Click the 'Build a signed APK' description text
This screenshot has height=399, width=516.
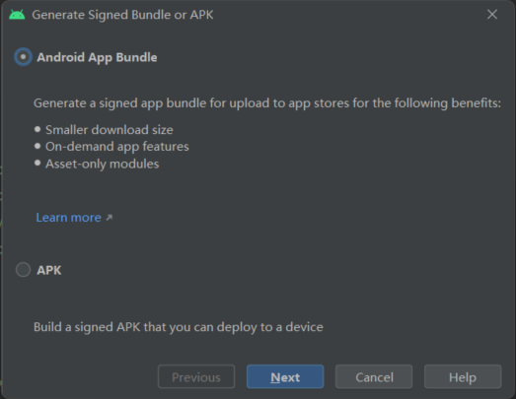pyautogui.click(x=179, y=327)
